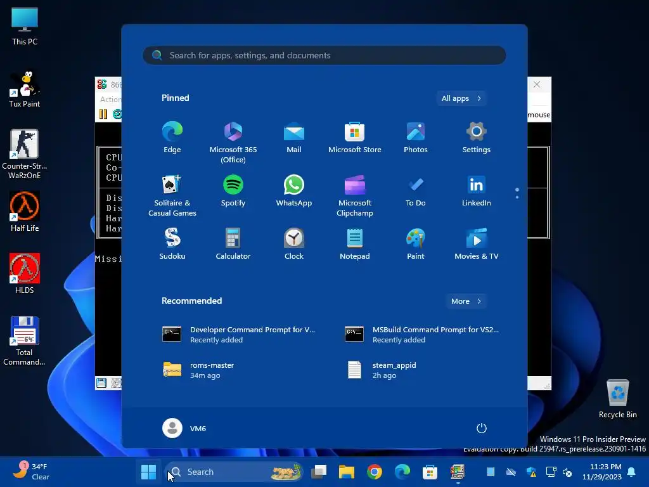Image resolution: width=649 pixels, height=487 pixels.
Task: Open Paint from pinned apps
Action: 416,244
